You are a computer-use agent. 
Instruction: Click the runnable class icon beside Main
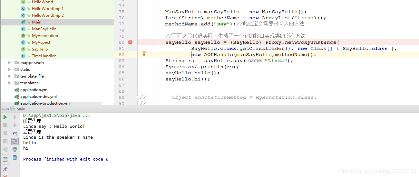pos(23,22)
